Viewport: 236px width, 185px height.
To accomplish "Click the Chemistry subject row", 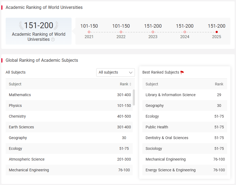I will 69,116.
